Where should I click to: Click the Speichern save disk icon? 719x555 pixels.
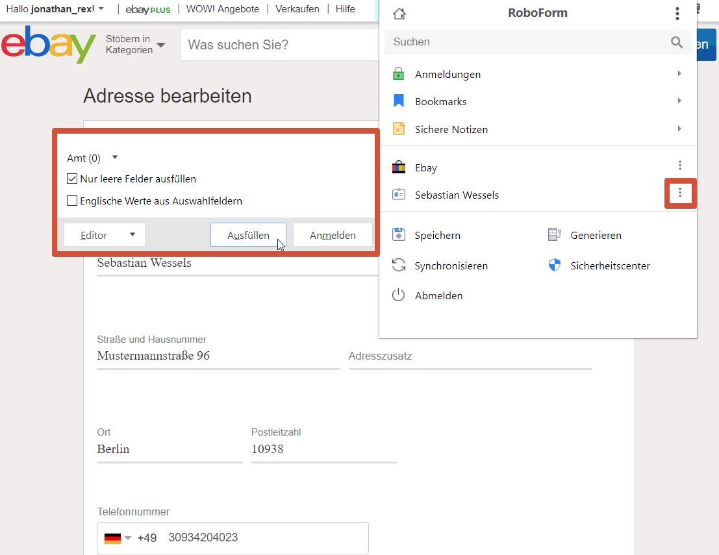(399, 234)
